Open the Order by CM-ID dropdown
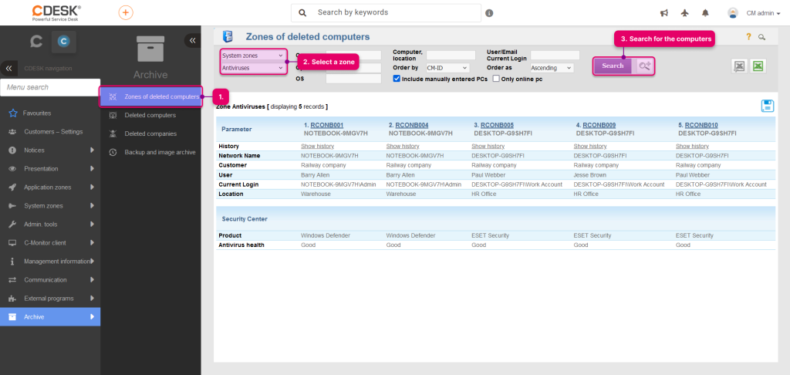The width and height of the screenshot is (790, 375). (447, 68)
